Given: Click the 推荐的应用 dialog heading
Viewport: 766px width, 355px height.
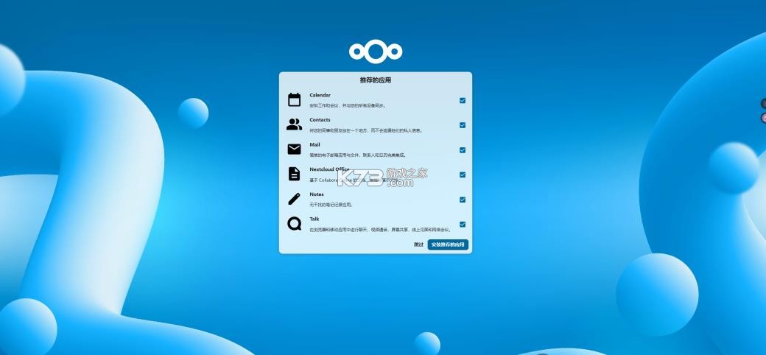Looking at the screenshot, I should click(375, 80).
